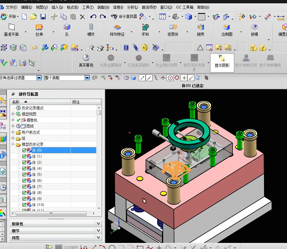The height and width of the screenshot is (249, 287).
Task: Select the 边倒圆 edge blend tool
Action: [x=227, y=30]
